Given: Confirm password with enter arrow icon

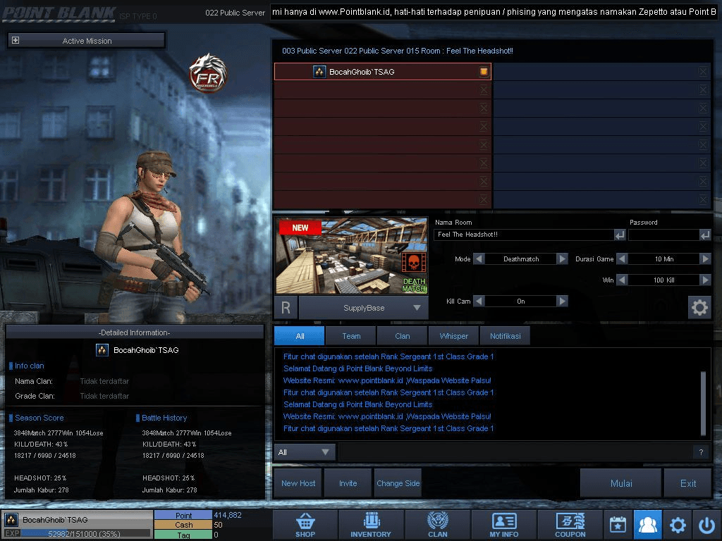Looking at the screenshot, I should tap(705, 235).
